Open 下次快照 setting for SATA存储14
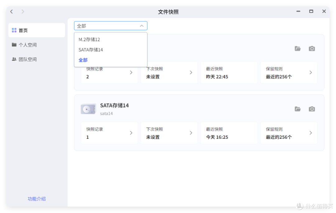 (x=169, y=133)
